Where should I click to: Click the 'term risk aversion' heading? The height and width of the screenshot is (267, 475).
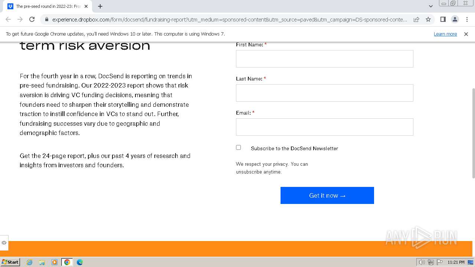pos(85,46)
